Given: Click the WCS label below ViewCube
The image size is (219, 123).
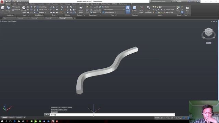Looking at the screenshot, I should coord(208,43).
